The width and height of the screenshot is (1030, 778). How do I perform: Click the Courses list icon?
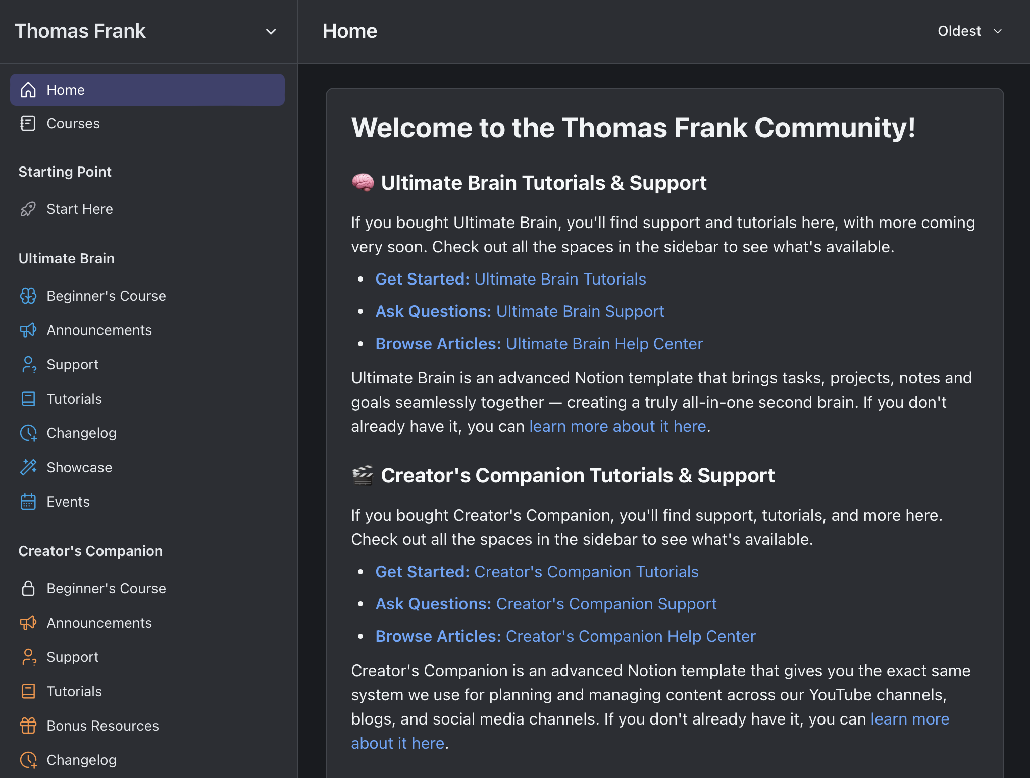click(28, 123)
